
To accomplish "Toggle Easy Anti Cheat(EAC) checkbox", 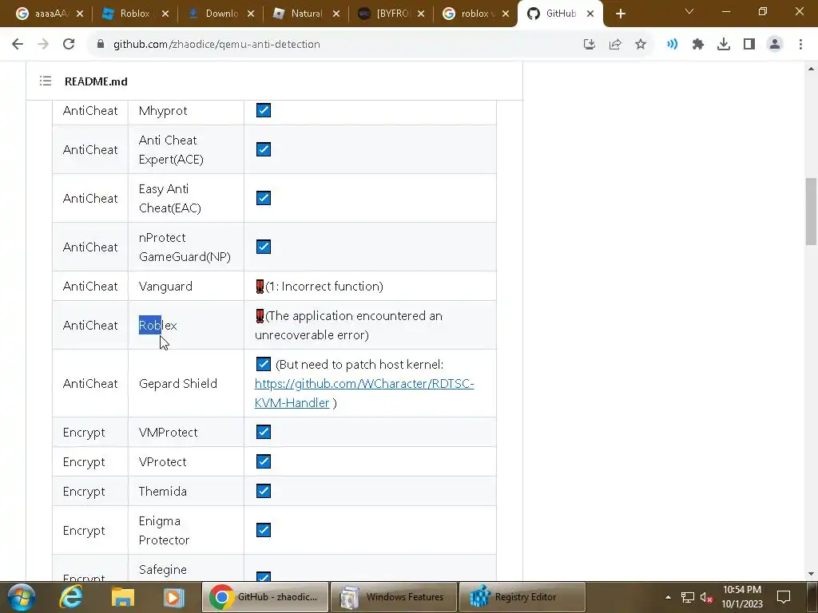I will [264, 198].
